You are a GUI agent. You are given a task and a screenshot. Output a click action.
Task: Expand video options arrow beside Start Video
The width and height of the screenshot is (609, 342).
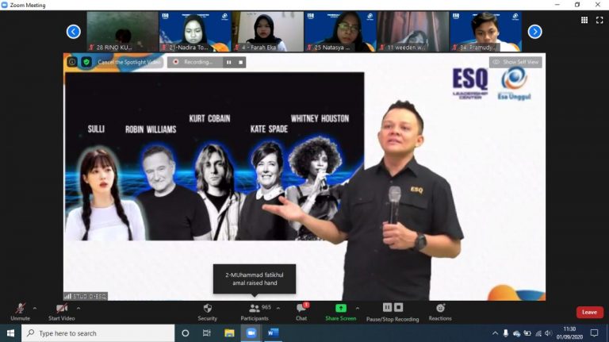tap(78, 308)
